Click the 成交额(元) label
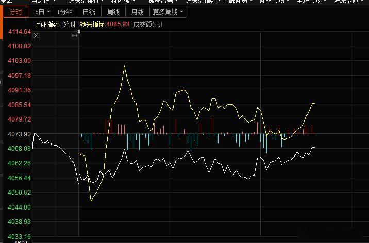 [x=148, y=24]
